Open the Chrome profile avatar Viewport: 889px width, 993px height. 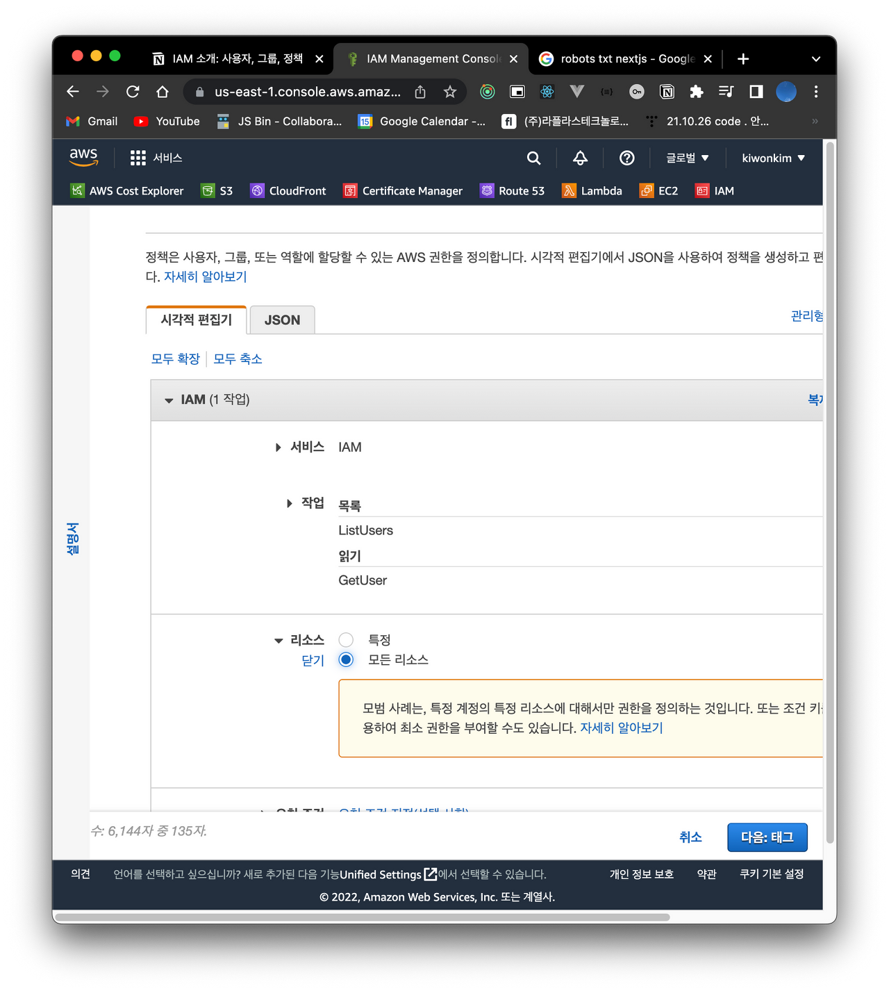pyautogui.click(x=786, y=91)
